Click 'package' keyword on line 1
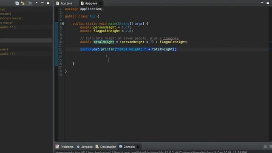Screen dimensions: 272x153 pyautogui.click(x=71, y=9)
